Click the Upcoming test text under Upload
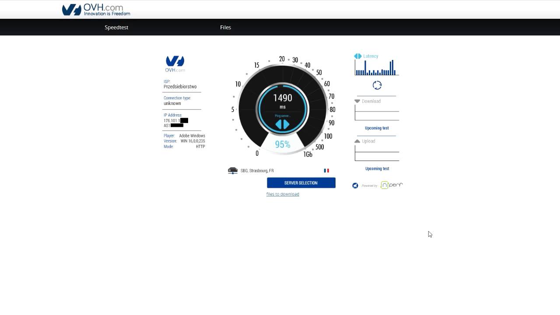The image size is (560, 315). point(377,168)
